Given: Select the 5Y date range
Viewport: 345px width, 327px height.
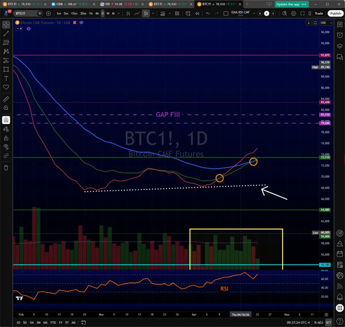Looking at the screenshot, I should (x=67, y=323).
